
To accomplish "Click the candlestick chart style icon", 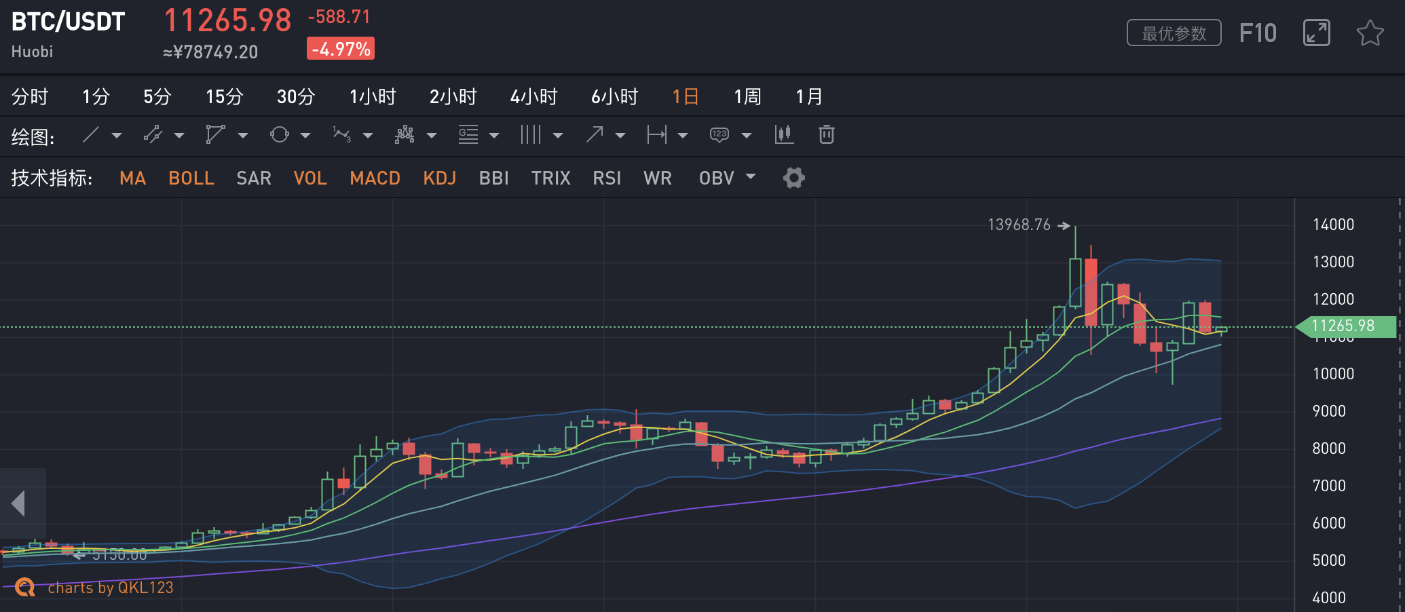I will point(784,134).
